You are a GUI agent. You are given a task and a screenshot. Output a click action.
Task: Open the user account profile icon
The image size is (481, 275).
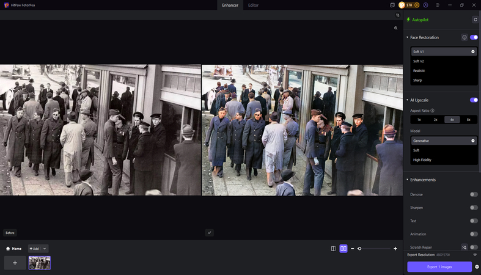(x=425, y=5)
